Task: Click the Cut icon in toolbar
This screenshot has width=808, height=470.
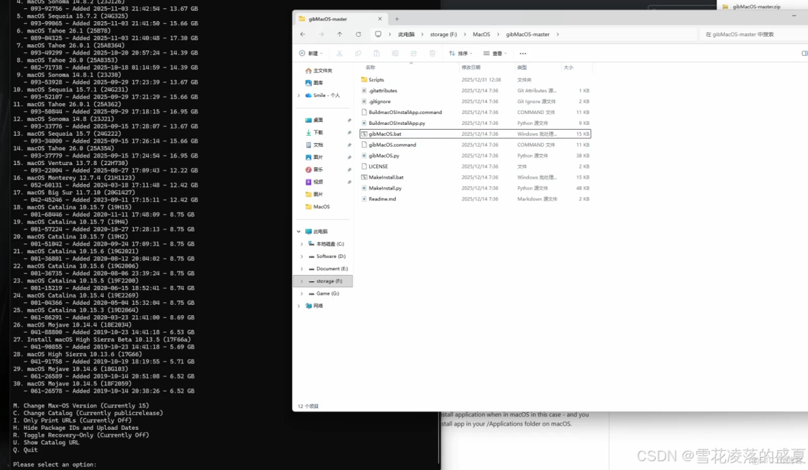Action: [339, 54]
